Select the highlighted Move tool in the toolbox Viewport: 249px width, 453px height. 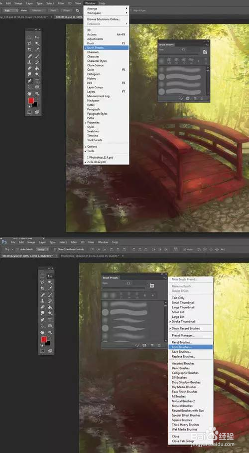point(50,276)
